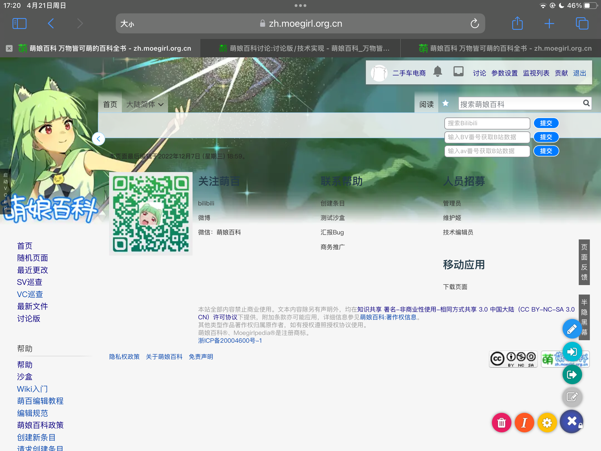
Task: Toggle the Safari sidebar panel
Action: click(19, 23)
